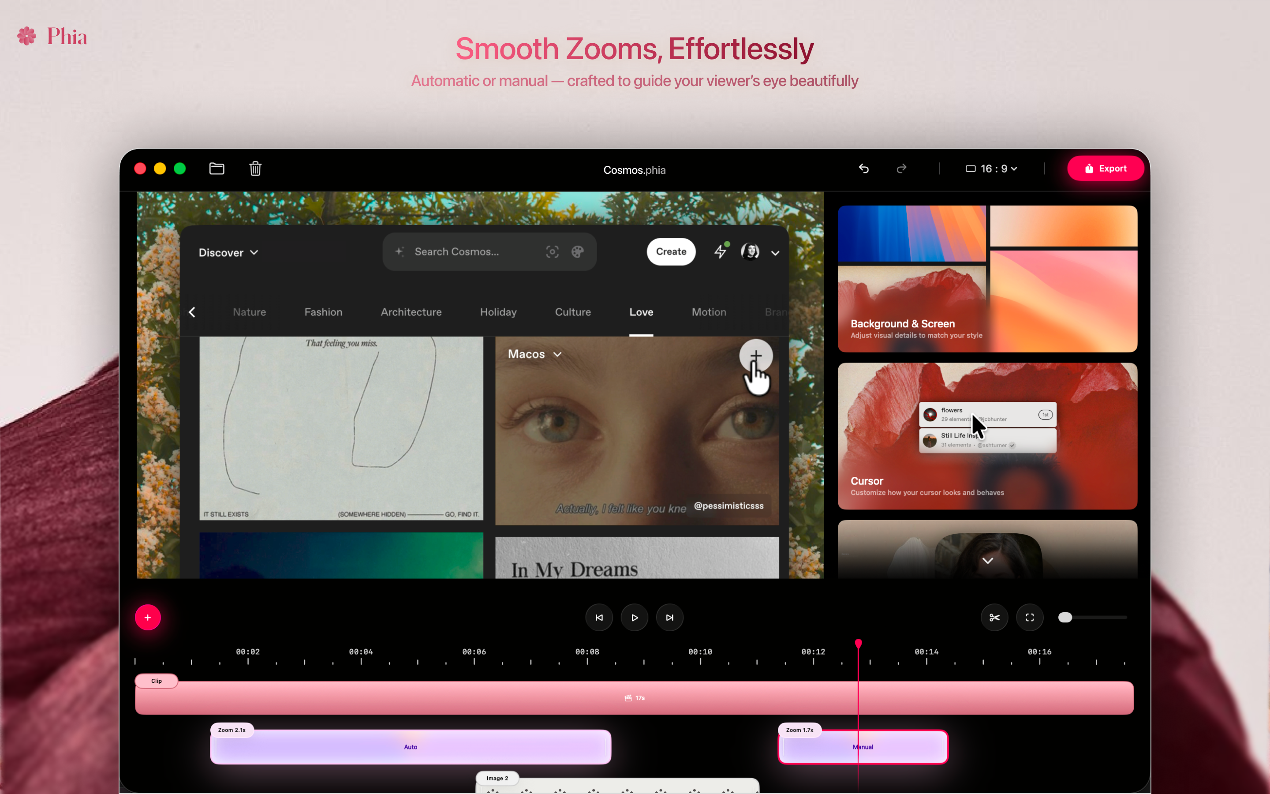The image size is (1270, 794).
Task: Open the 16:9 aspect ratio dropdown
Action: (x=991, y=169)
